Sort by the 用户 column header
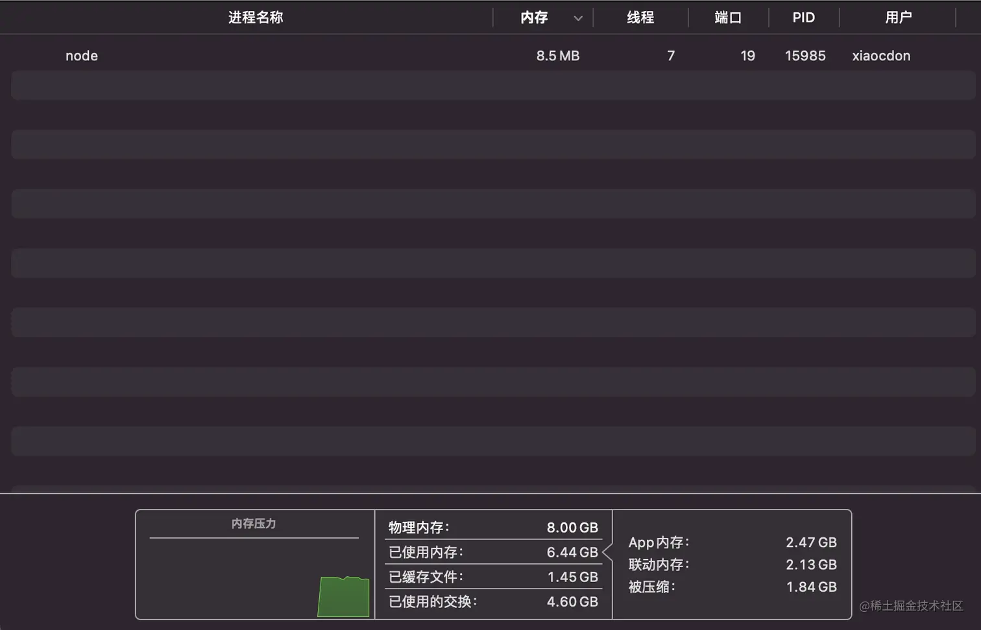The image size is (981, 630). click(x=899, y=17)
